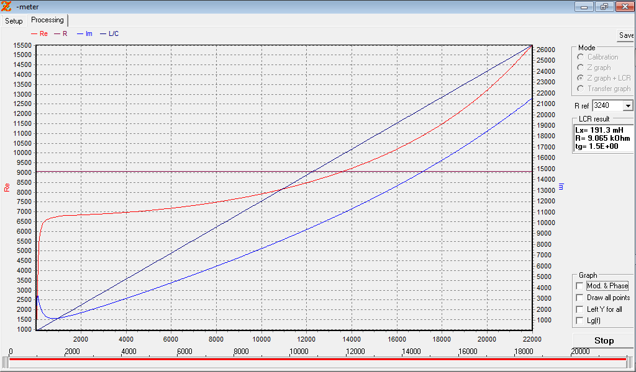Viewport: 636px width, 372px height.
Task: Open the R ref dropdown arrow
Action: coord(628,105)
